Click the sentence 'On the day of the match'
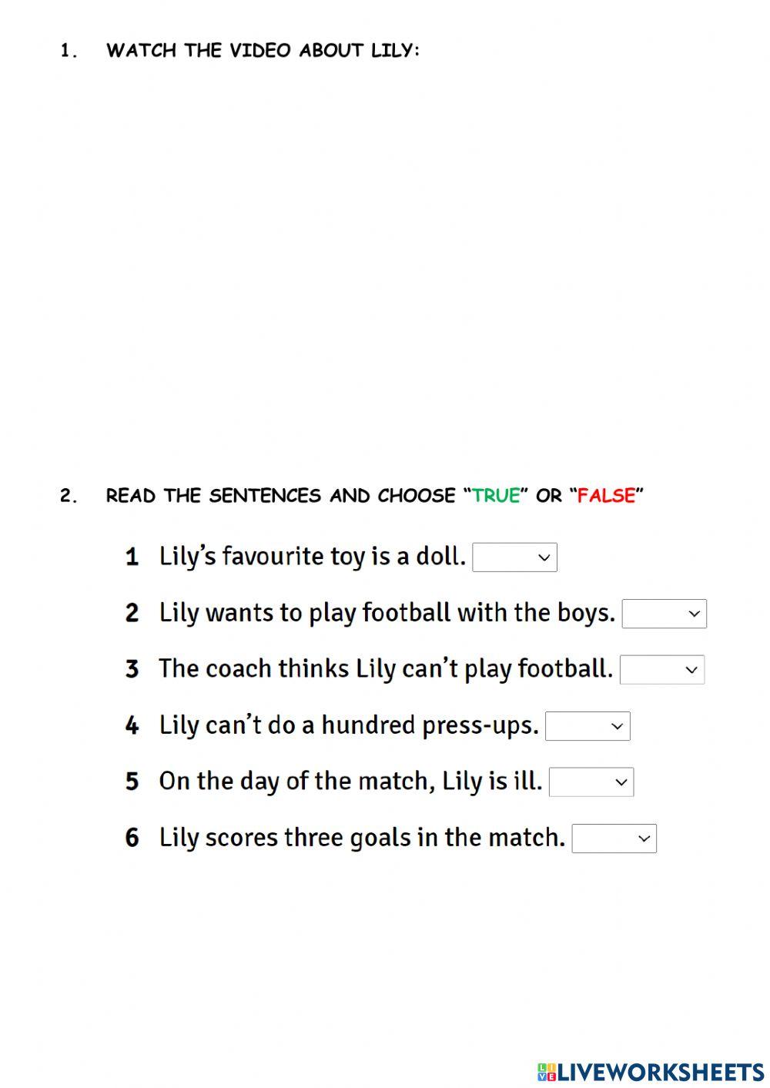 point(350,782)
